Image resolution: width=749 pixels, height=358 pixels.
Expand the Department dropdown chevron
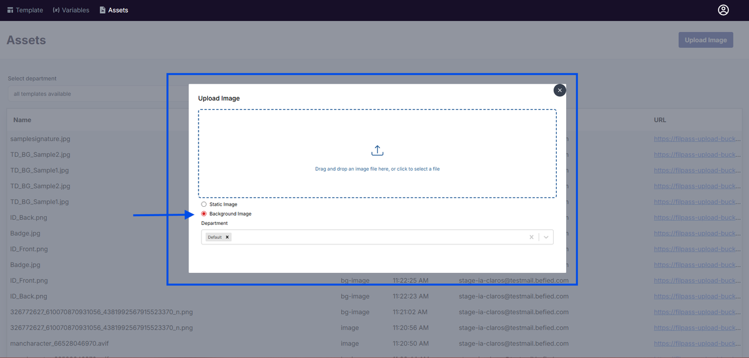coord(546,237)
